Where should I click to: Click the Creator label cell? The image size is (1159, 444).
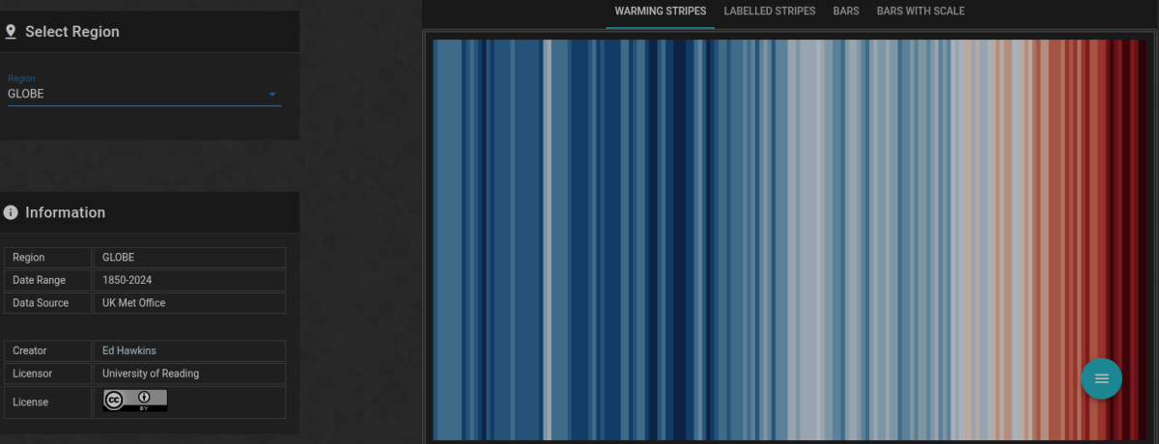point(48,350)
